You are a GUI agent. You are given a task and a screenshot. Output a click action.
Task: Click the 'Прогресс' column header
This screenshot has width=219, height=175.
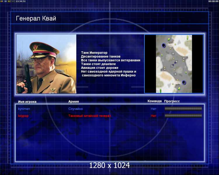(172, 101)
